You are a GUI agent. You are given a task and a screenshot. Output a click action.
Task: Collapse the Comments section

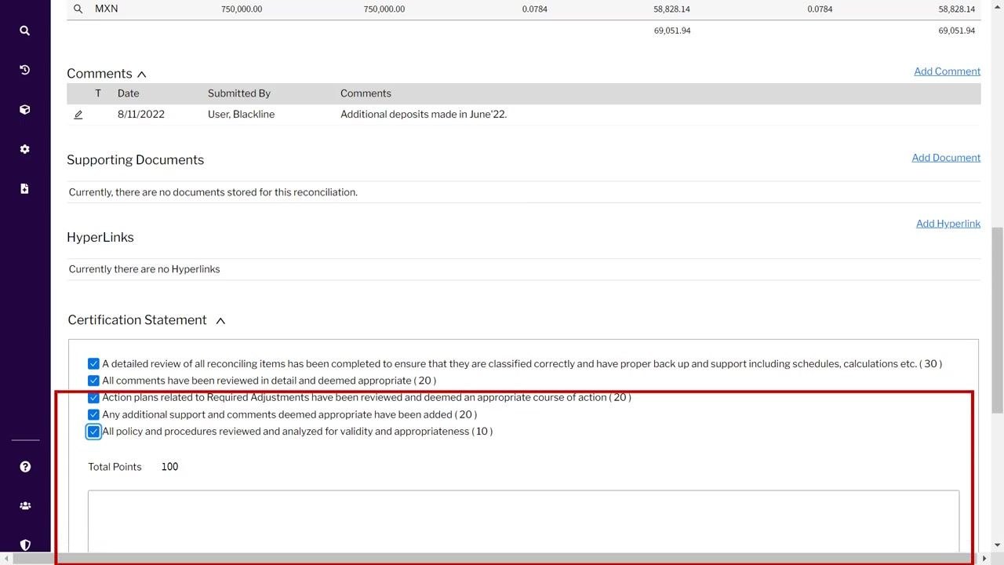[142, 74]
